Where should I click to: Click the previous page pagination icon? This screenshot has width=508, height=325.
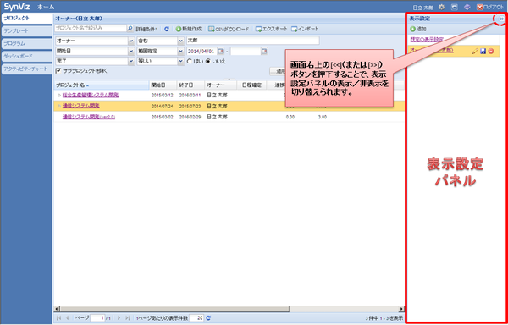[x=67, y=318]
